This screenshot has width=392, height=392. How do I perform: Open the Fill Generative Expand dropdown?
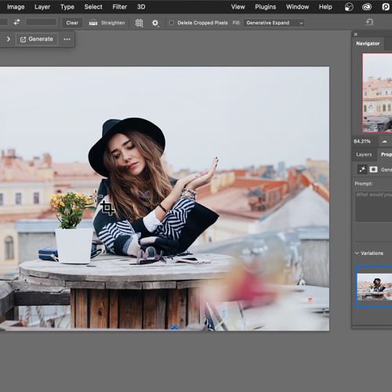pos(274,23)
